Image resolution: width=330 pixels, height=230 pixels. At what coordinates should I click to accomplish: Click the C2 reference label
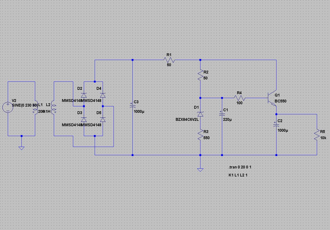point(280,121)
